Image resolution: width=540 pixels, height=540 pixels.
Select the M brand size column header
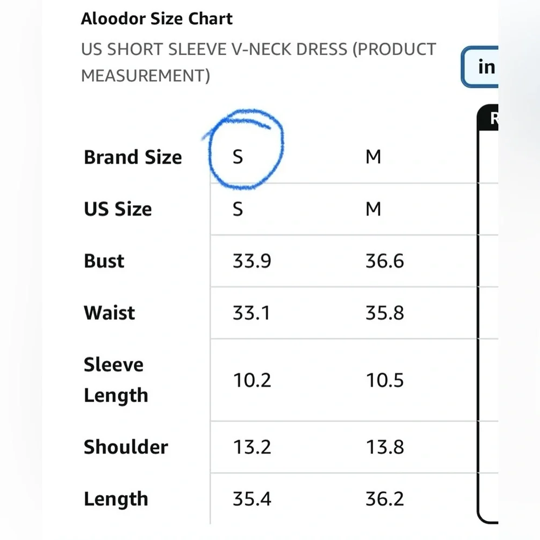tap(373, 157)
